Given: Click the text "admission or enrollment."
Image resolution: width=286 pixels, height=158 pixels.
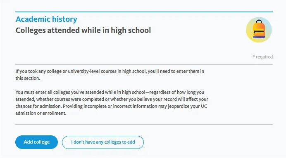Looking at the screenshot, I should click(41, 113).
